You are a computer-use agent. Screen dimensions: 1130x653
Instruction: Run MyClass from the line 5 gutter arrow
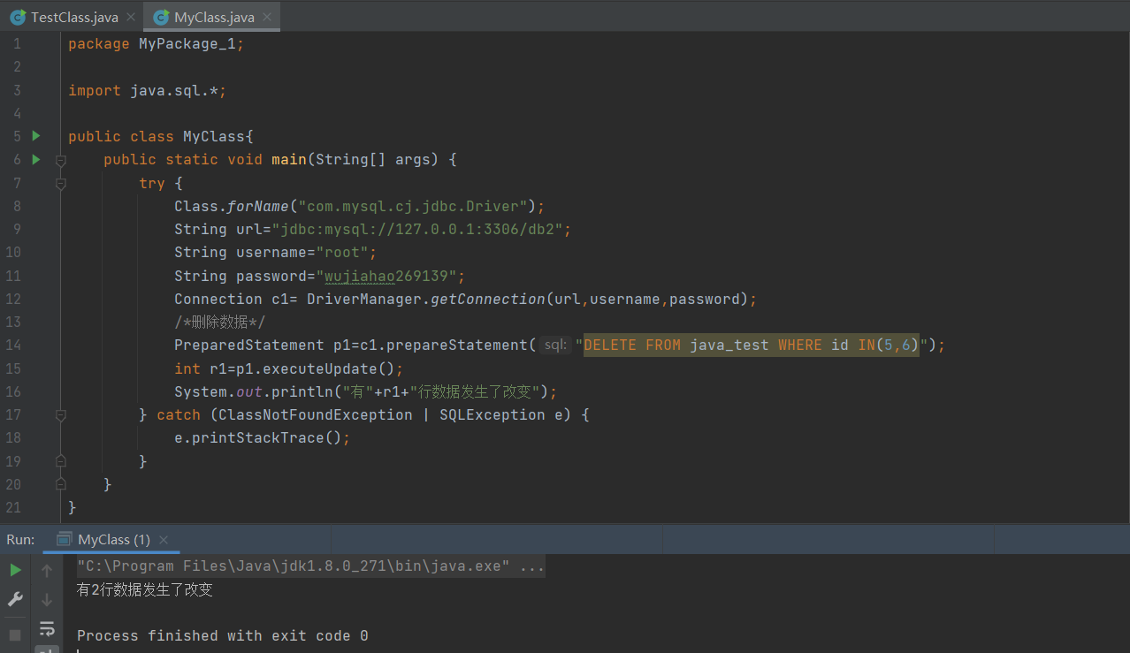click(x=36, y=136)
